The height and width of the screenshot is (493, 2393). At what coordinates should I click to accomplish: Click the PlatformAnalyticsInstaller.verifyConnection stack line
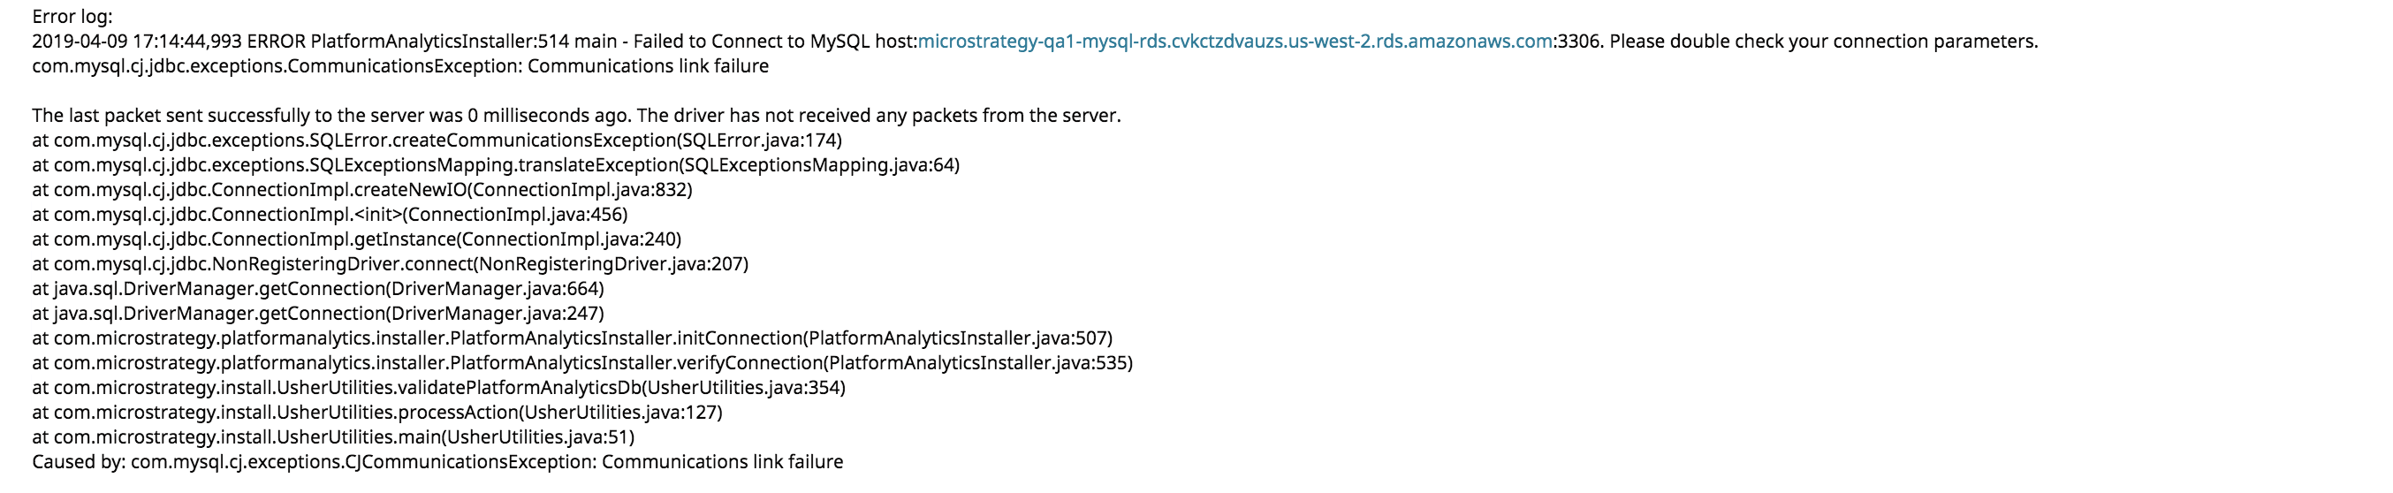[582, 363]
